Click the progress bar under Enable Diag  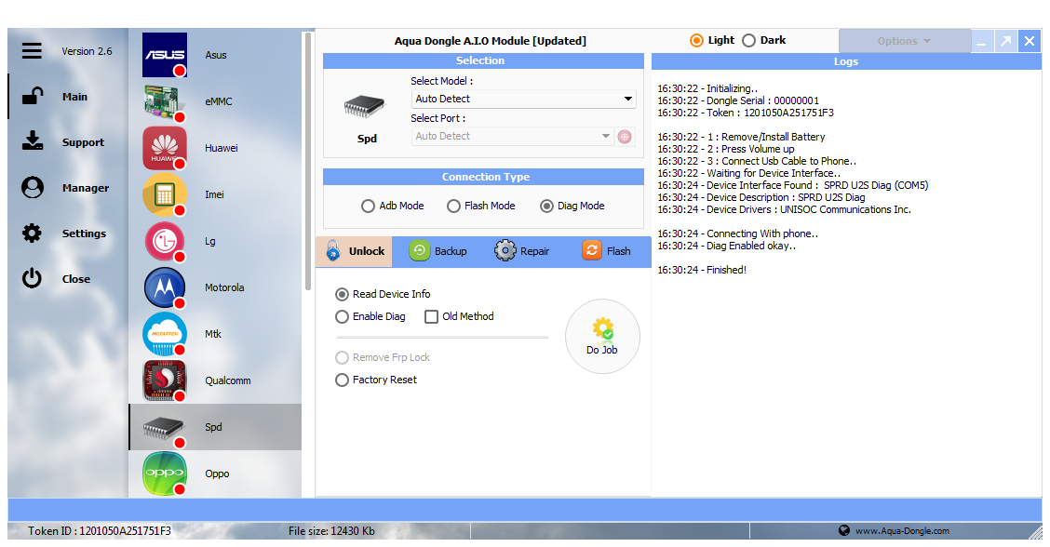442,338
